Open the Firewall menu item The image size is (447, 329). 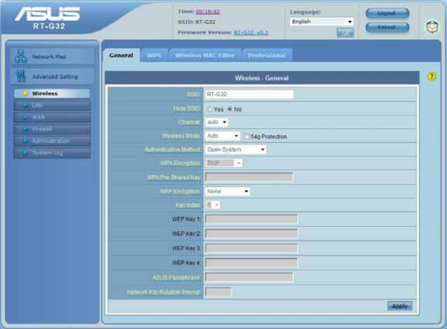(x=52, y=129)
